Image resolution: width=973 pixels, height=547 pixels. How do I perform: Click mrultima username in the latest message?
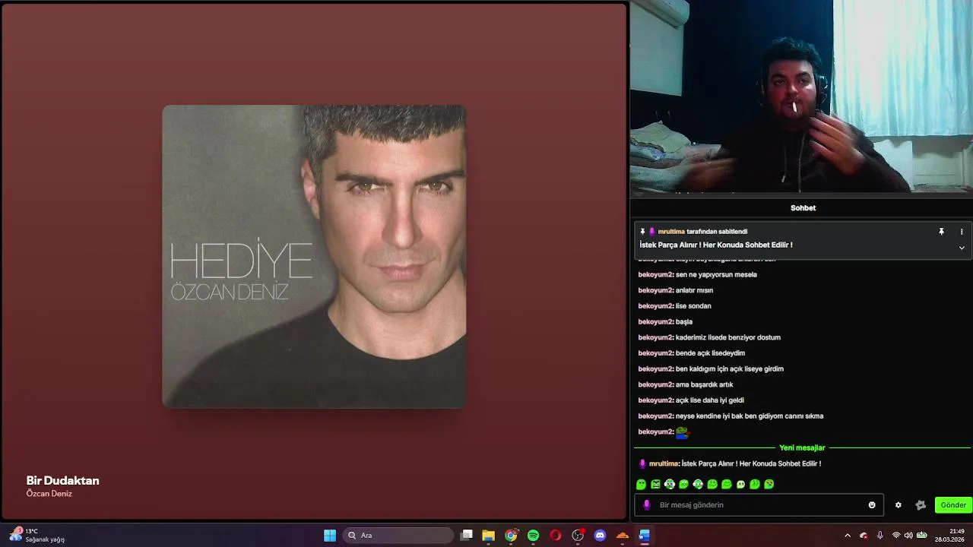[664, 463]
